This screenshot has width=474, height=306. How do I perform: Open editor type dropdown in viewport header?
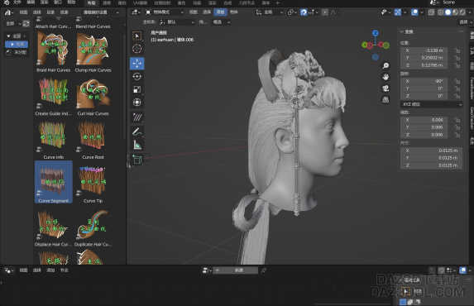pos(136,12)
